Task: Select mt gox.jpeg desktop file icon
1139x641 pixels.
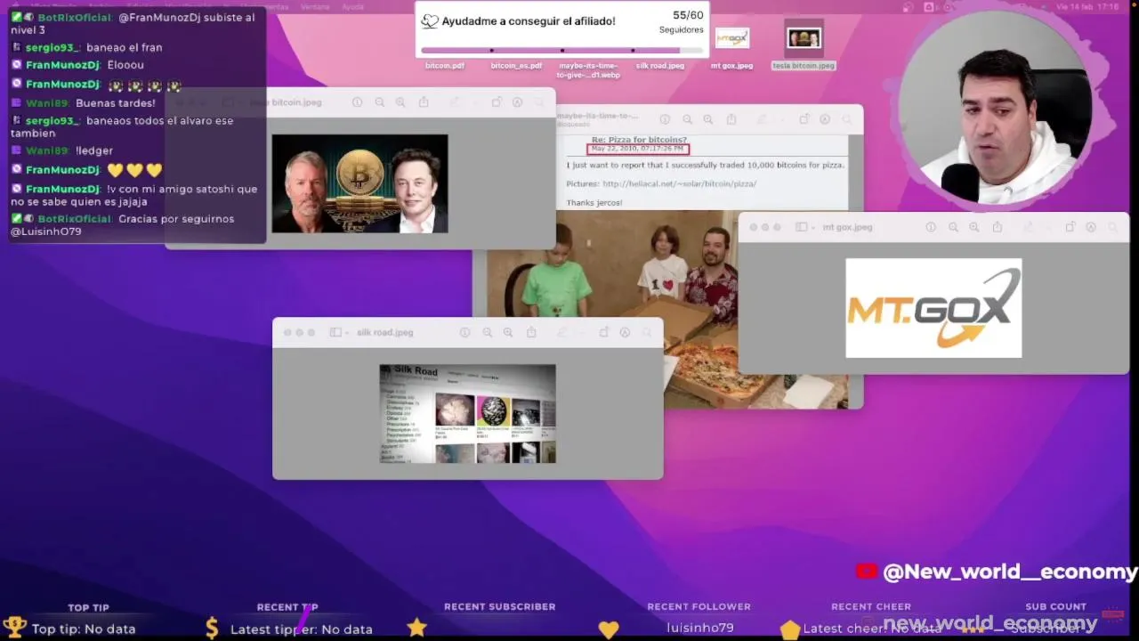Action: (732, 38)
